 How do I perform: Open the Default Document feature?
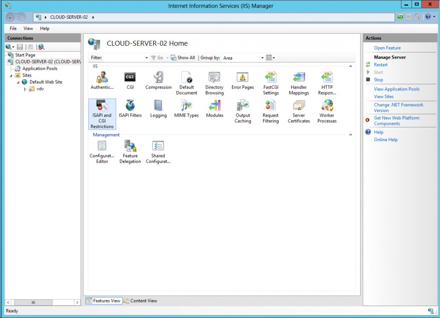click(186, 83)
